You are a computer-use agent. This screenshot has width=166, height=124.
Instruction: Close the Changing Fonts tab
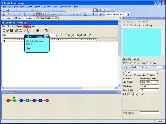click(x=57, y=18)
